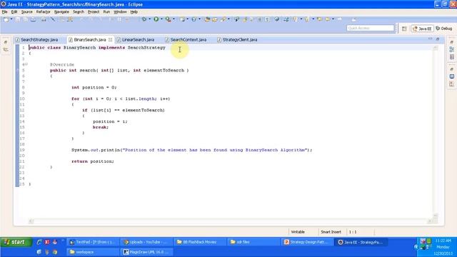This screenshot has width=457, height=257.
Task: Maximize the editor area
Action: point(438,39)
